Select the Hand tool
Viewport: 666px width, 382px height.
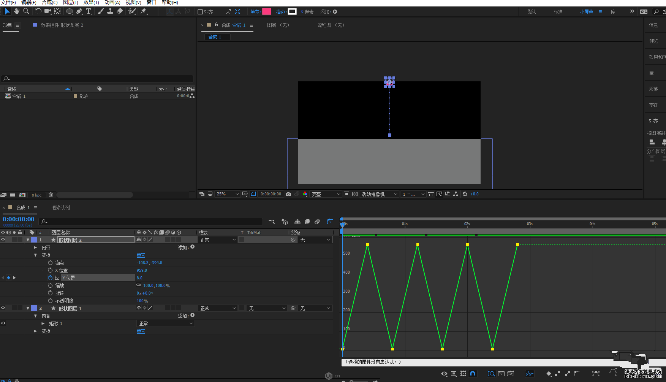click(17, 11)
